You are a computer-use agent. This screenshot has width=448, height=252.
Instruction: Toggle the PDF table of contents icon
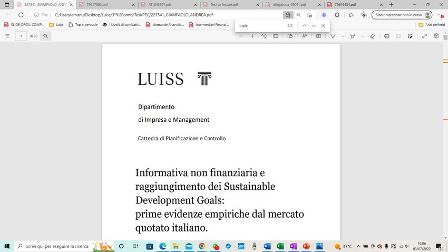click(x=7, y=36)
